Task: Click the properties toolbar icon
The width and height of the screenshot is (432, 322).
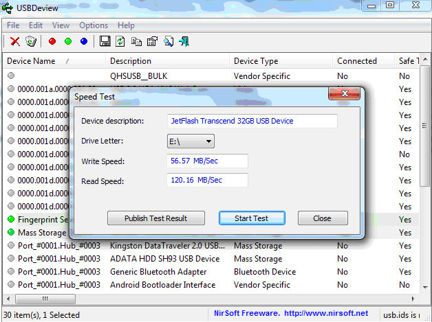Action: tap(152, 41)
